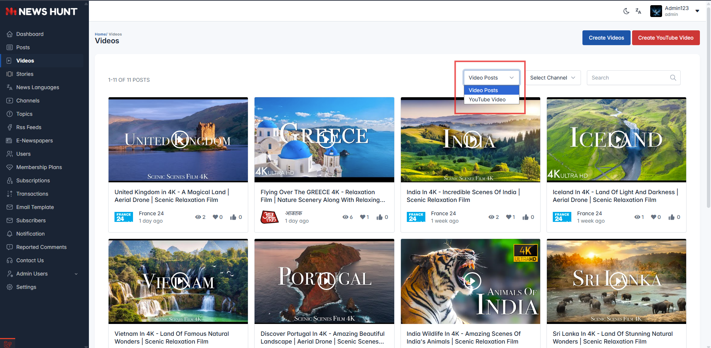Screen dimensions: 711x348
Task: Click the Aaj Tak channel logo
Action: point(270,217)
